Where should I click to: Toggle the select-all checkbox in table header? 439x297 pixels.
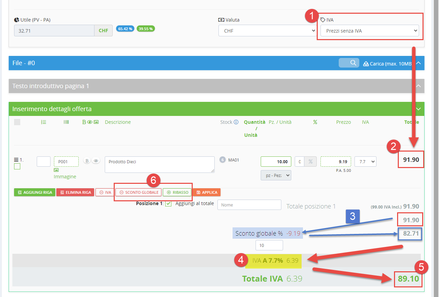17,122
